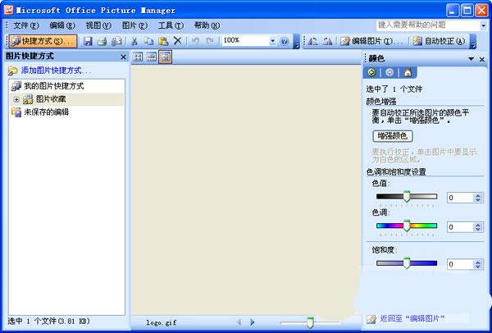Click the Save floppy disk icon
Image resolution: width=492 pixels, height=333 pixels.
point(88,41)
